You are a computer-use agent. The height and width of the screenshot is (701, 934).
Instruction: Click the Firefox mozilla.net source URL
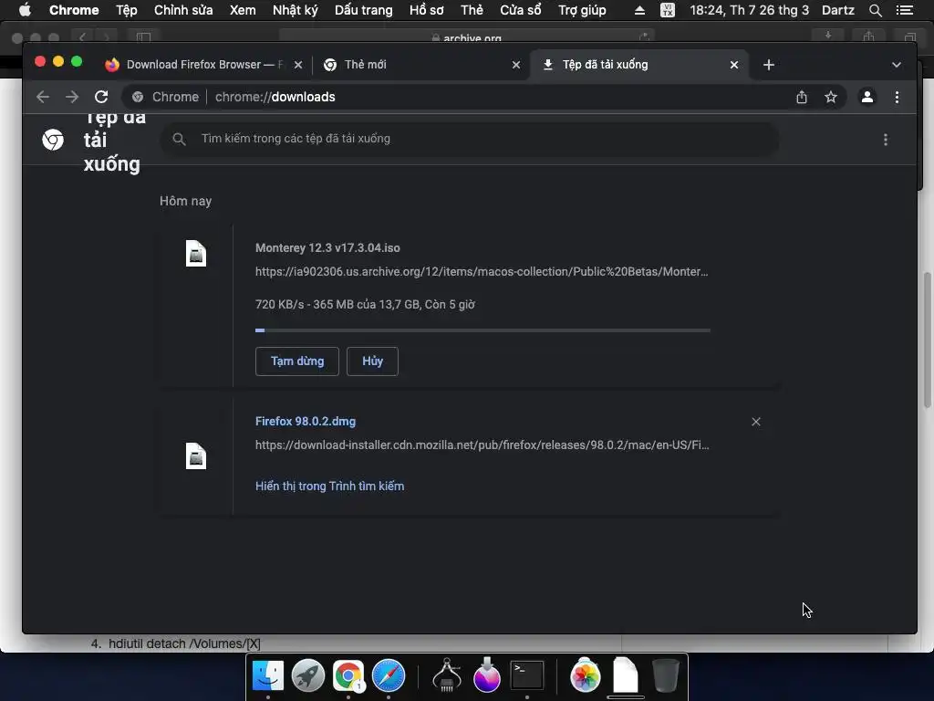tap(482, 445)
